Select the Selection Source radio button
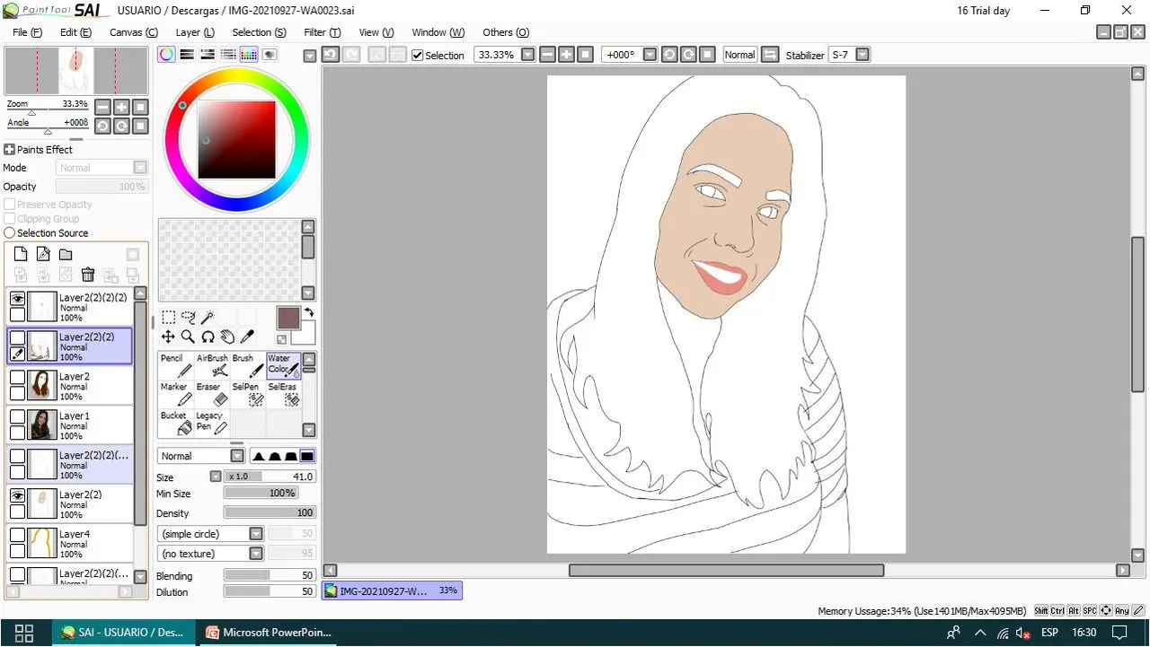Screen dimensions: 1150x647 point(10,233)
